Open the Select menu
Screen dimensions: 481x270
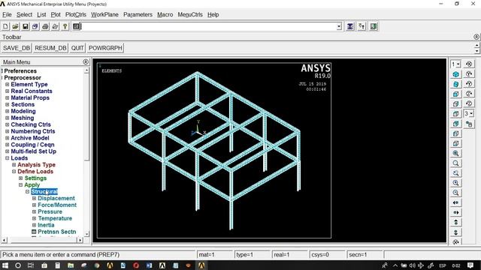point(24,15)
